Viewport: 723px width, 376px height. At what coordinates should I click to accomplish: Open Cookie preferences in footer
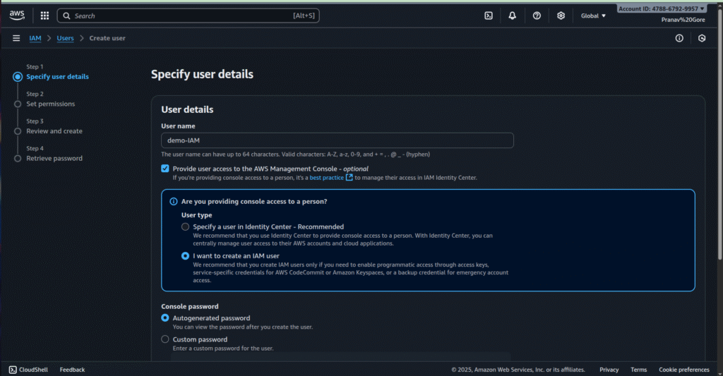click(683, 370)
